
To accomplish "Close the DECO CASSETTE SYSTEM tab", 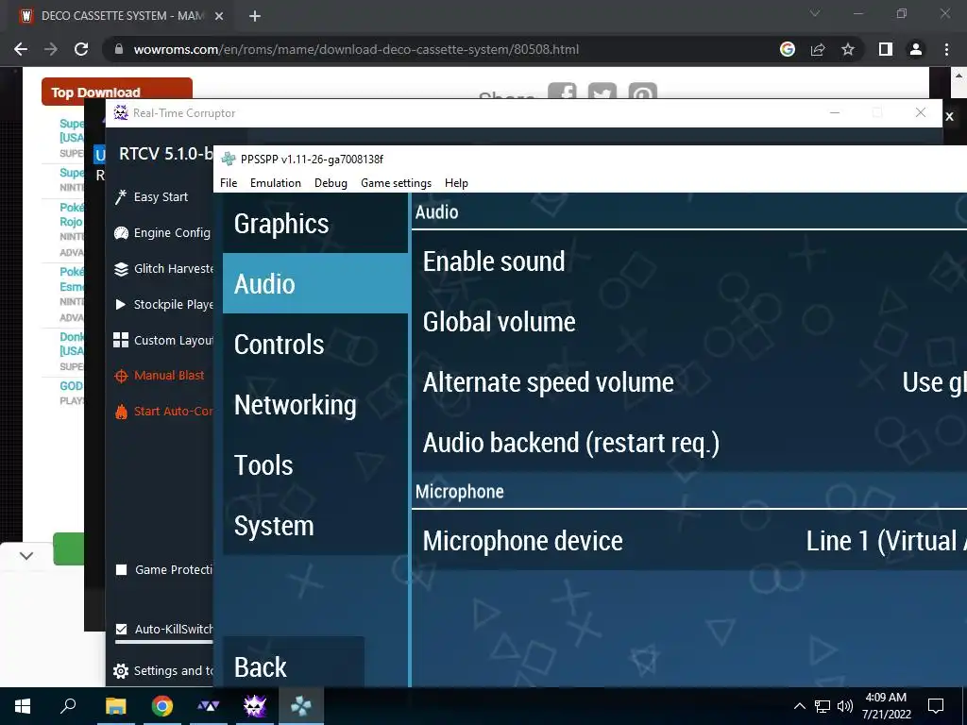I will (x=219, y=16).
